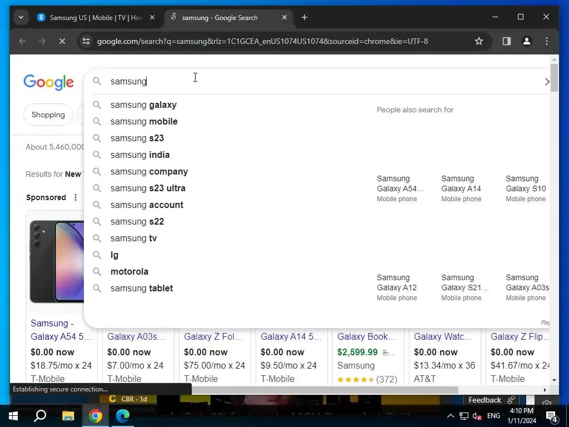Pick the samsung tv suggestion

[133, 239]
